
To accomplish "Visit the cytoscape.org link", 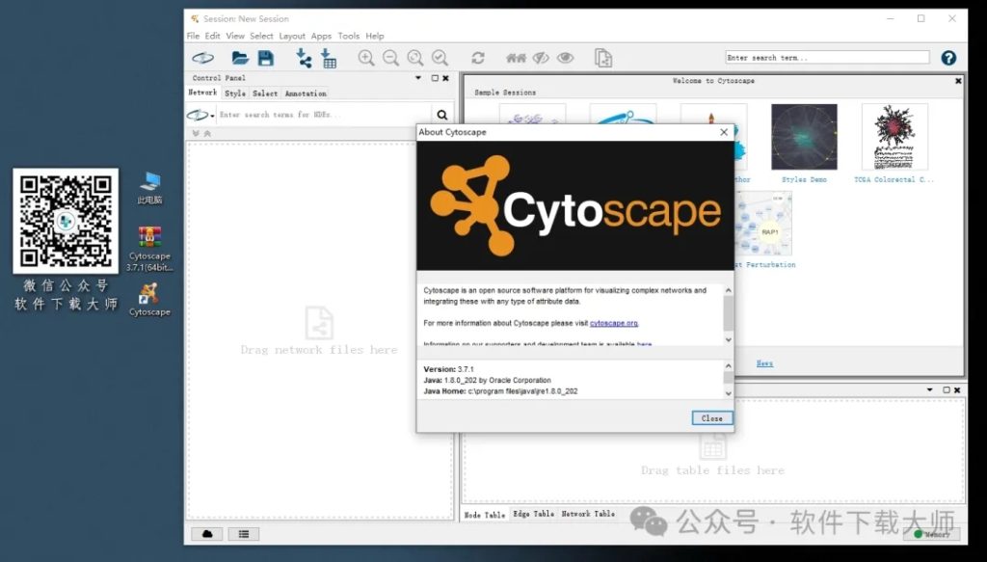I will click(x=614, y=323).
